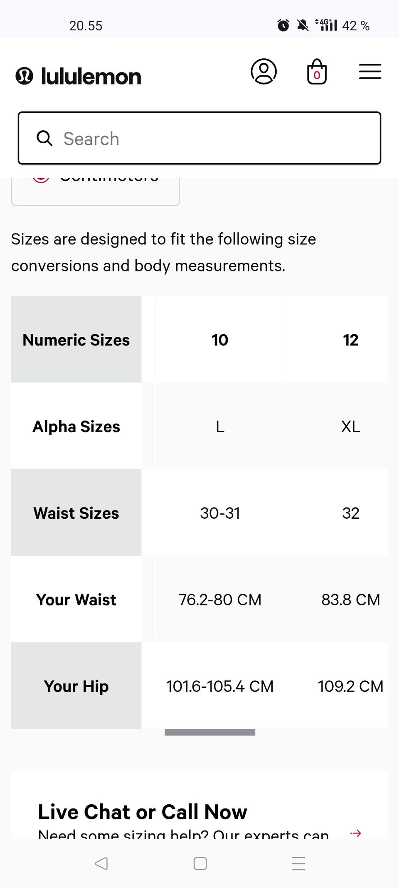Click the table horizontal scrollbar
Viewport: 399px width, 888px height.
[210, 732]
